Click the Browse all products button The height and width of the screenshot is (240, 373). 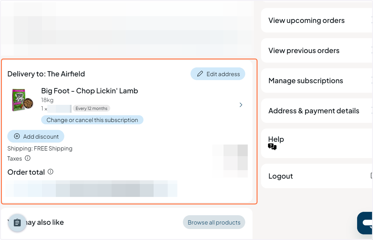pos(214,222)
